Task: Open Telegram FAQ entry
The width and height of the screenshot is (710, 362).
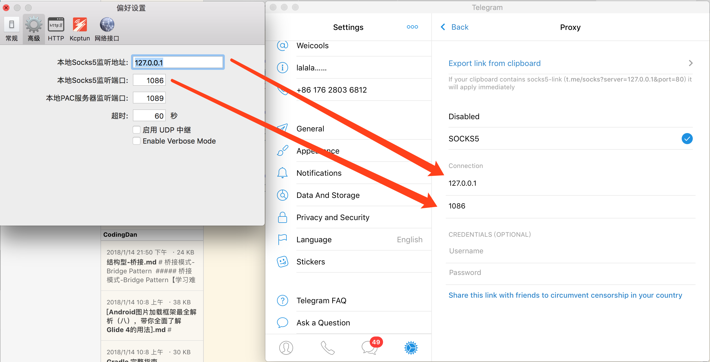Action: coord(321,300)
